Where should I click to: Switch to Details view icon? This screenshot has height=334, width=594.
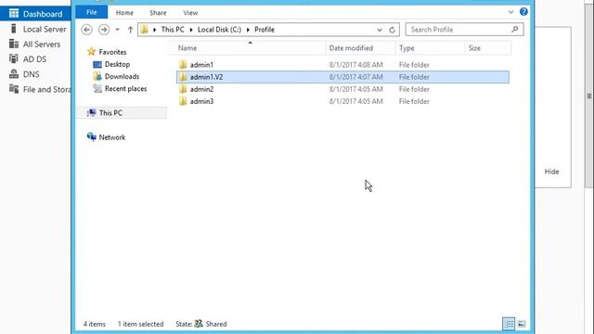[509, 324]
